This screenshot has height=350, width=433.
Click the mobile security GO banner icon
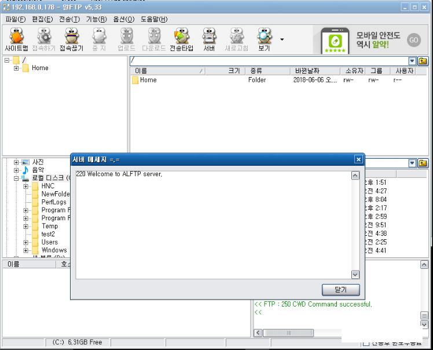(x=413, y=40)
